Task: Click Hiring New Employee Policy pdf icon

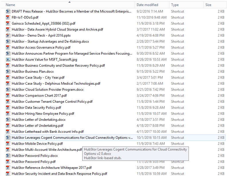Action: 8,114
